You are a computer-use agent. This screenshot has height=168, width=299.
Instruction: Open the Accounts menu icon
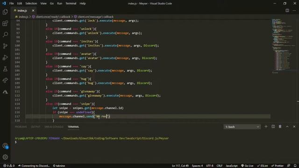5,146
